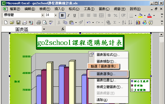Open the paste options dropdown arrow
This screenshot has width=165, height=104.
tap(76, 22)
